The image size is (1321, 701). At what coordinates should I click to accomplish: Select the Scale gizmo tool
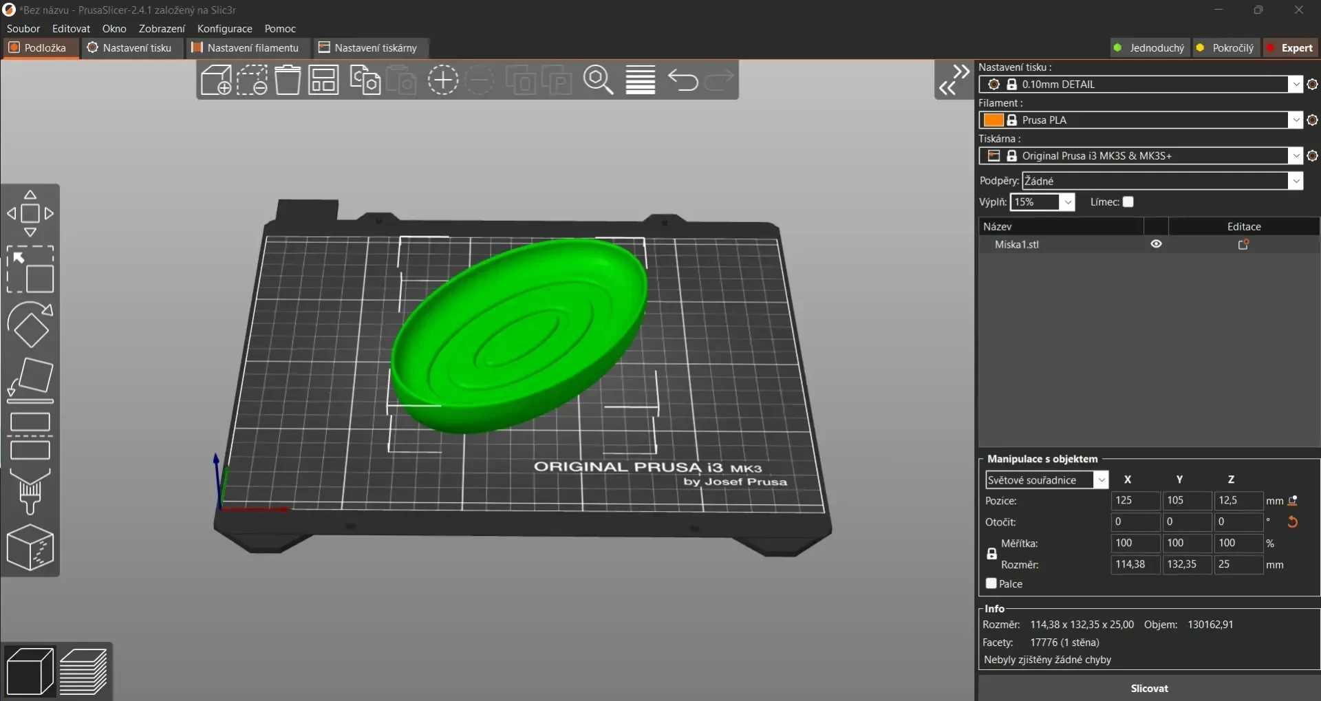point(30,269)
